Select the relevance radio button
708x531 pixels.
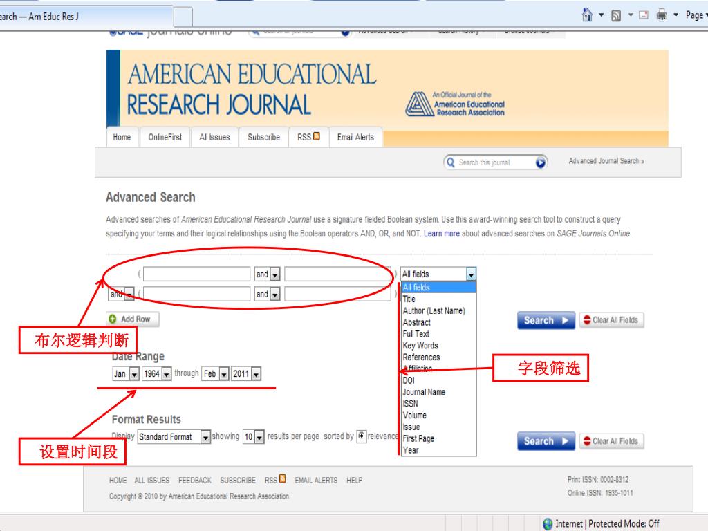coord(361,436)
